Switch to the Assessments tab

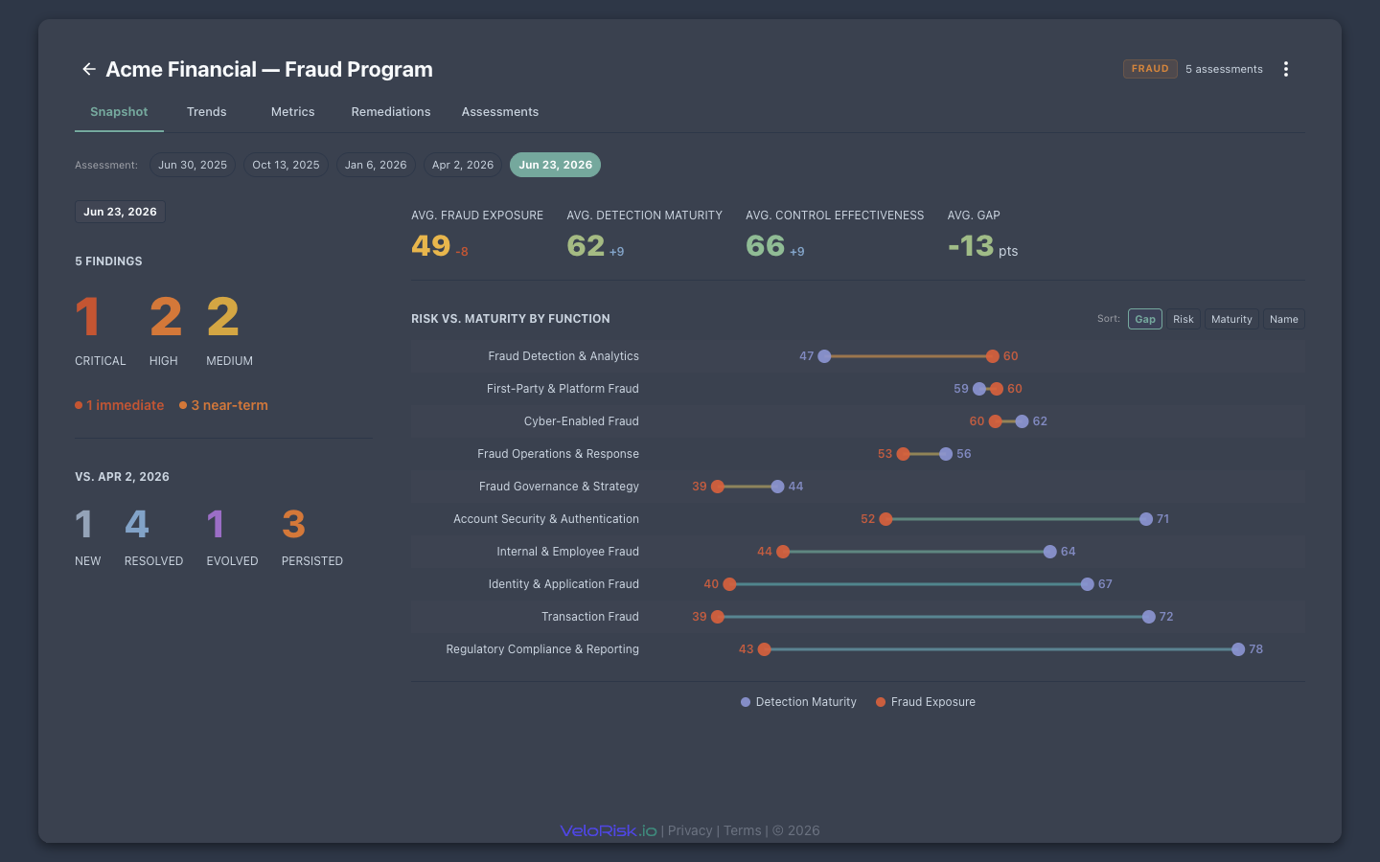click(500, 112)
